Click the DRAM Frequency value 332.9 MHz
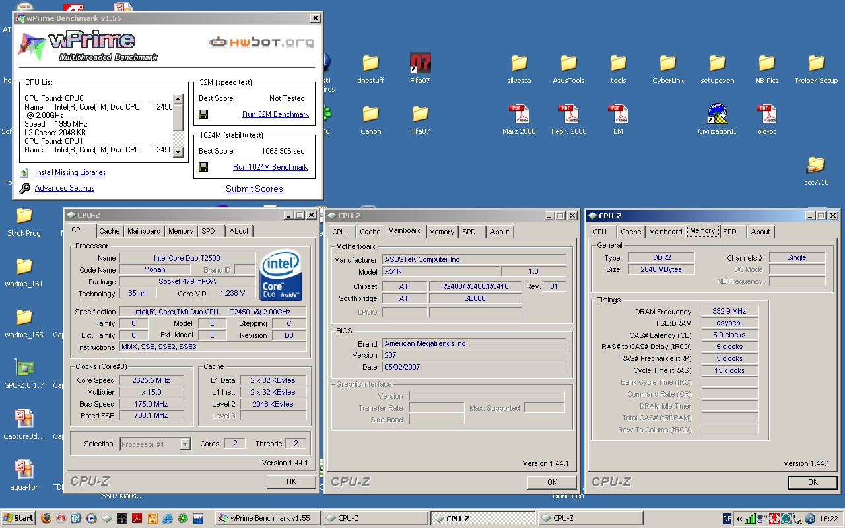The image size is (845, 528). (x=729, y=312)
